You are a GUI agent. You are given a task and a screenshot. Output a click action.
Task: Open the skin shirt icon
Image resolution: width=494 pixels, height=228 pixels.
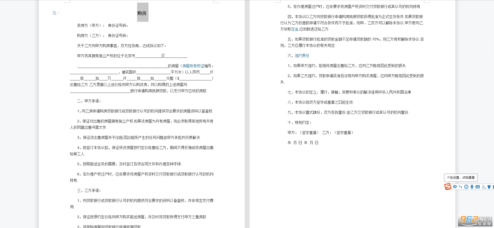click(x=489, y=187)
